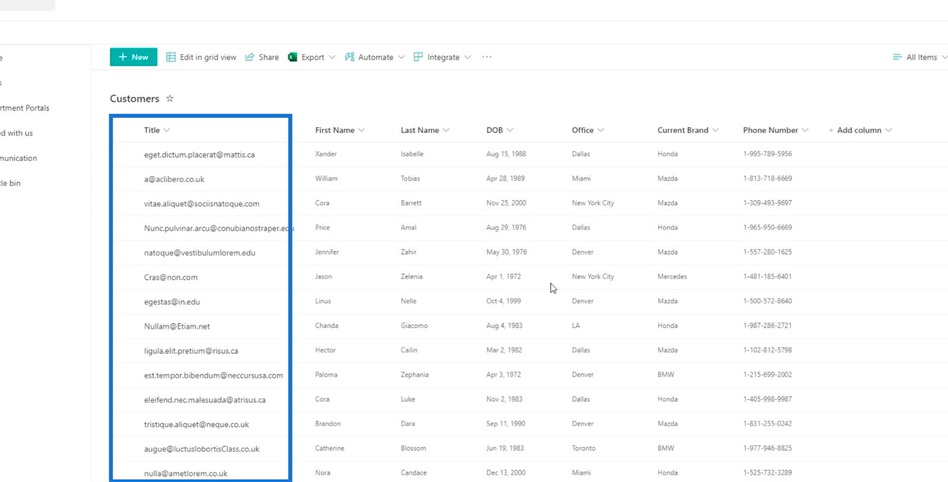Image resolution: width=948 pixels, height=482 pixels.
Task: Click the Phone Number column header
Action: pos(770,130)
